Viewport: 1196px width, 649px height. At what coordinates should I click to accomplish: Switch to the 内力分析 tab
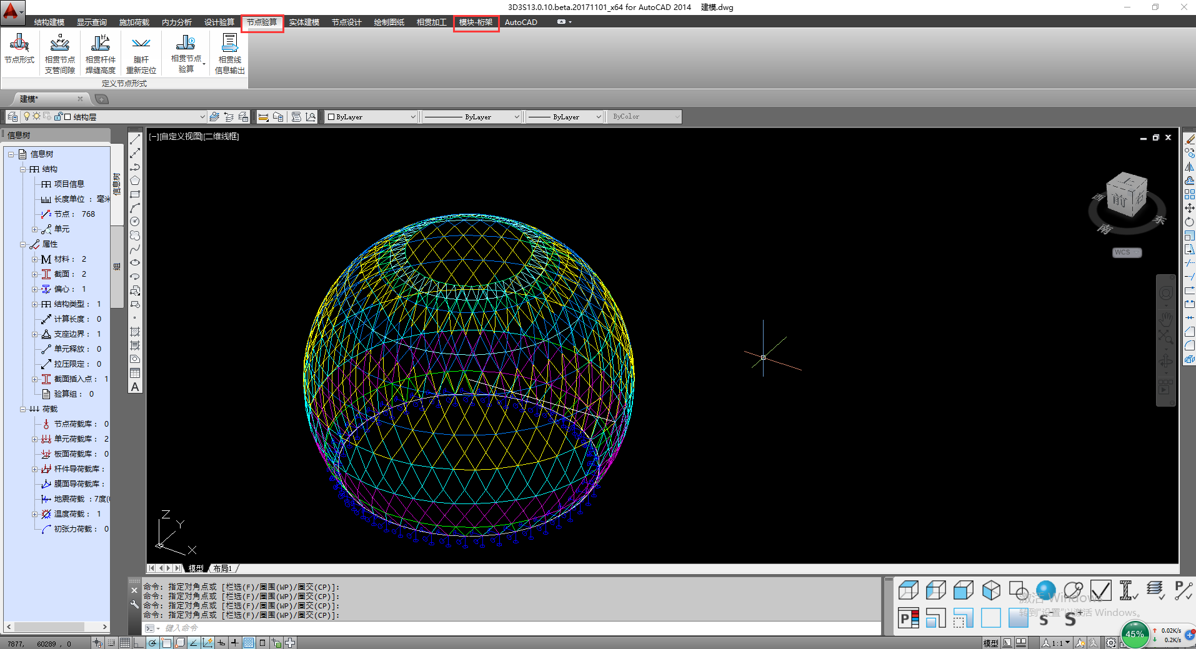point(177,22)
